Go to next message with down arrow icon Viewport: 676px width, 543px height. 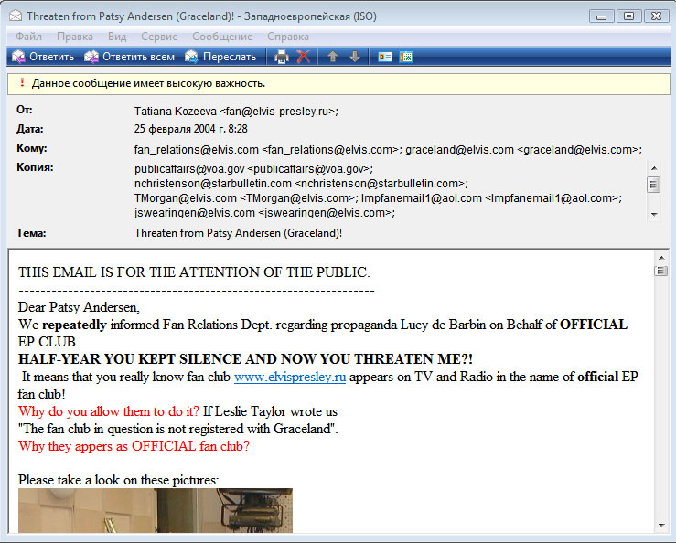[355, 57]
